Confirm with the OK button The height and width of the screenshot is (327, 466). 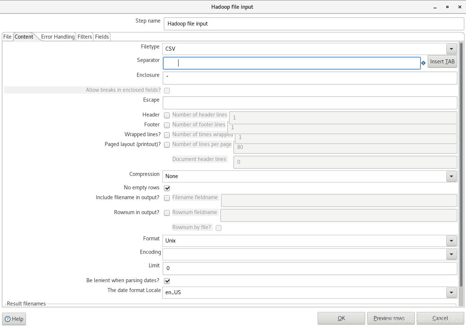(x=341, y=318)
